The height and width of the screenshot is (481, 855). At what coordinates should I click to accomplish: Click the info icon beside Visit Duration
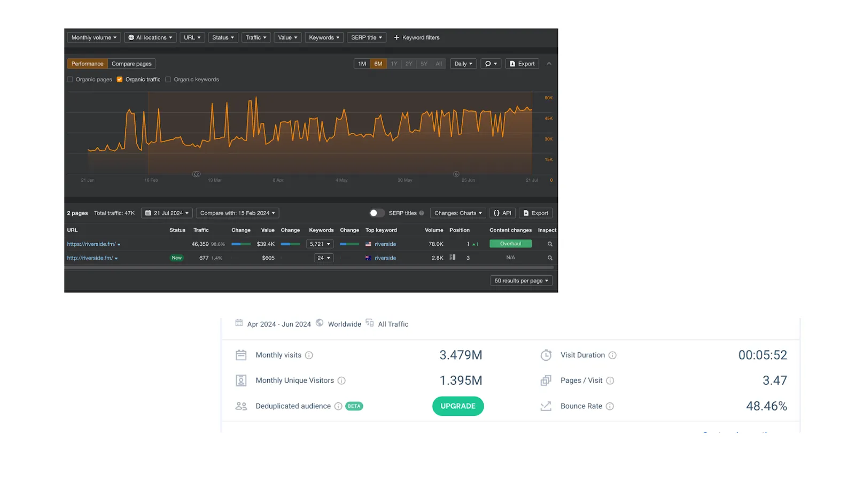(612, 355)
